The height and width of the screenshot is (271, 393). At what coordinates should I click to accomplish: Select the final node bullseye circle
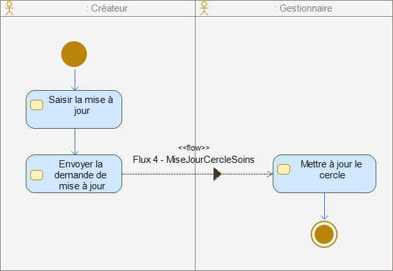coord(324,234)
